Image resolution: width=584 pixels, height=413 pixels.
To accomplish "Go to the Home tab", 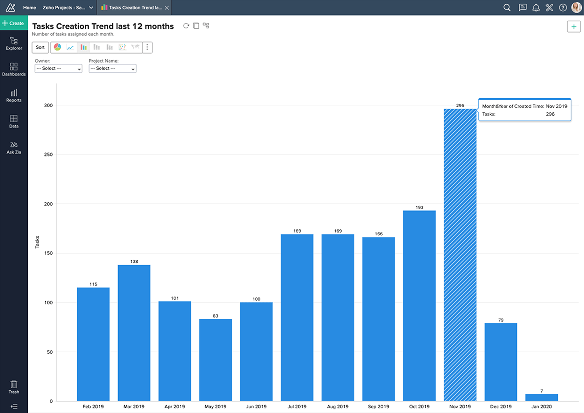I will 29,8.
